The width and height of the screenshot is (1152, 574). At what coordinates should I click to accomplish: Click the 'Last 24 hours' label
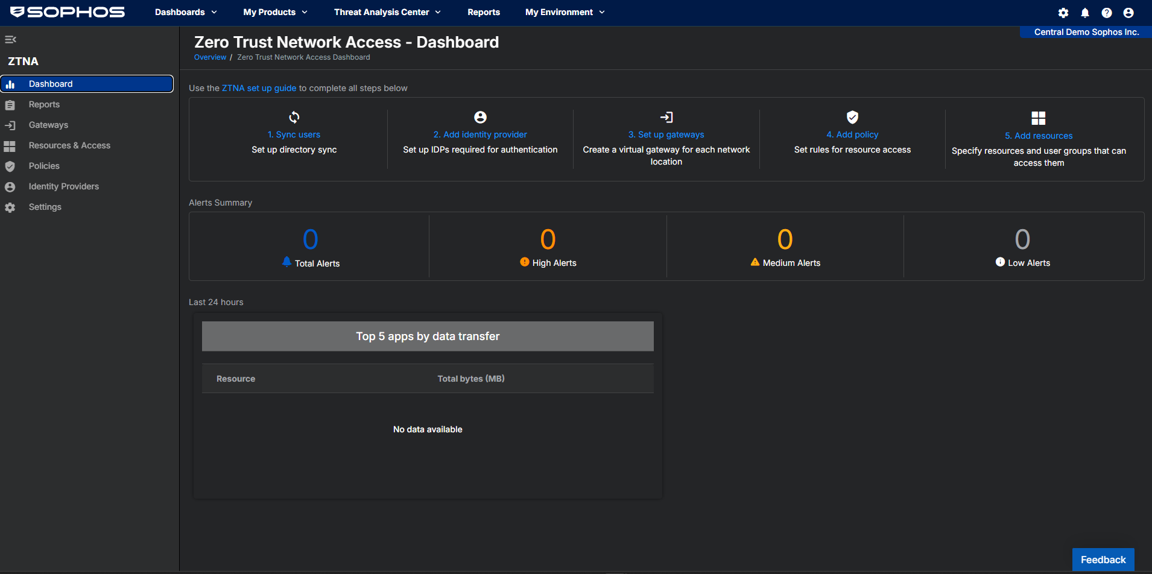coord(216,302)
